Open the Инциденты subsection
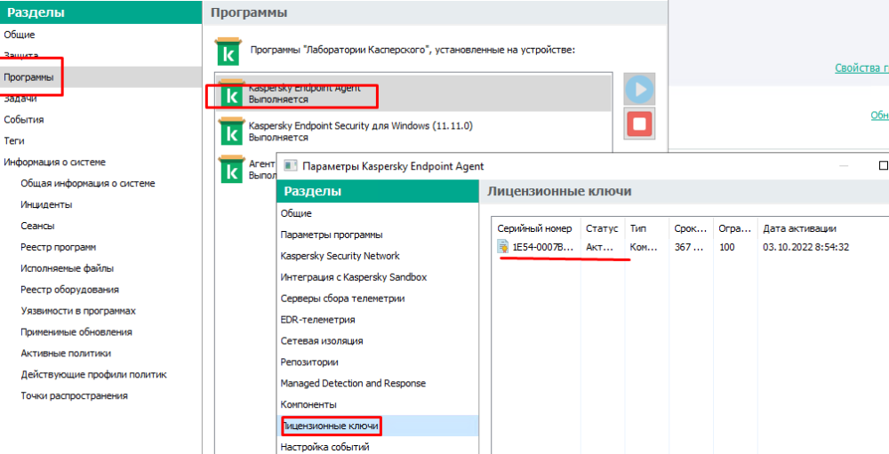889x454 pixels. point(46,204)
